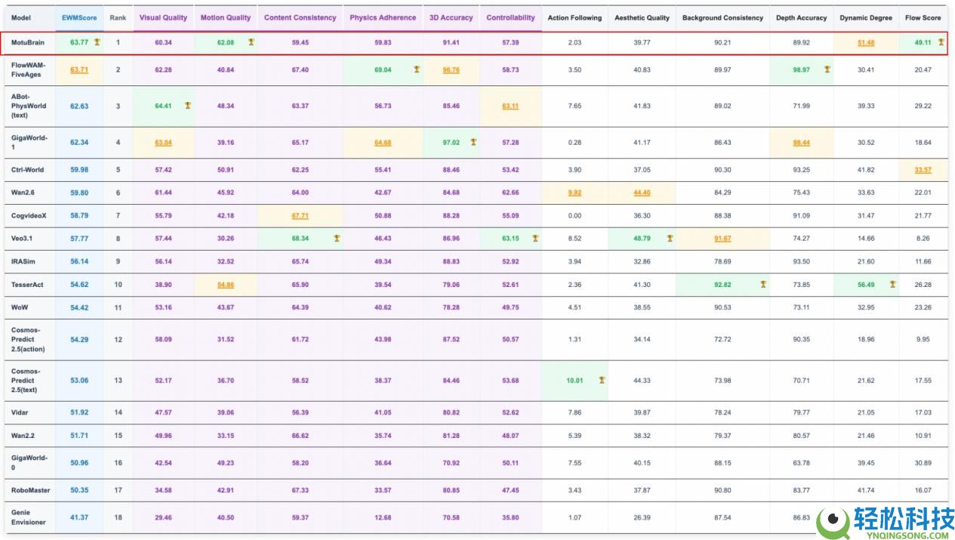955x540 pixels.
Task: Click the trophy beside 3D Accuracy 97.02
Action: tap(473, 142)
